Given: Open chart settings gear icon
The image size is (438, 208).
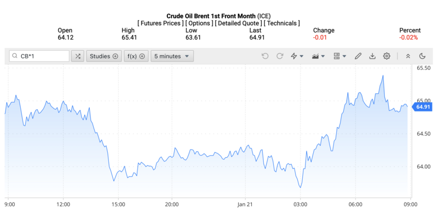Looking at the screenshot, I should [x=387, y=56].
